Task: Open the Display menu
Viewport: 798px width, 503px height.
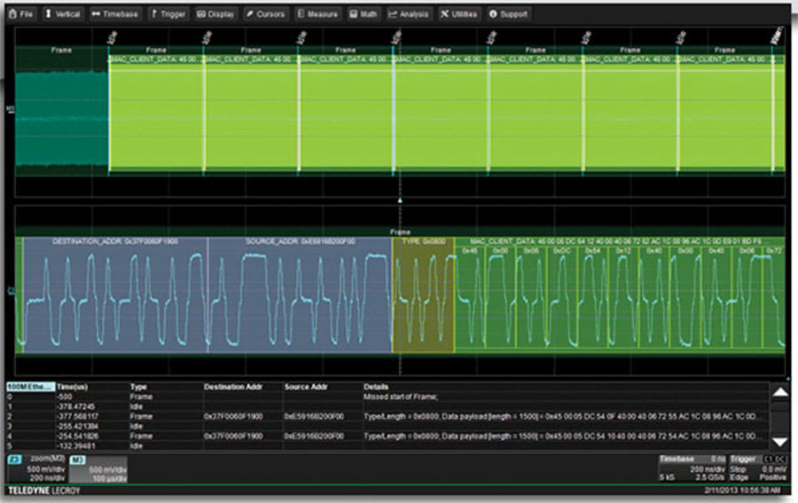Action: [x=216, y=14]
